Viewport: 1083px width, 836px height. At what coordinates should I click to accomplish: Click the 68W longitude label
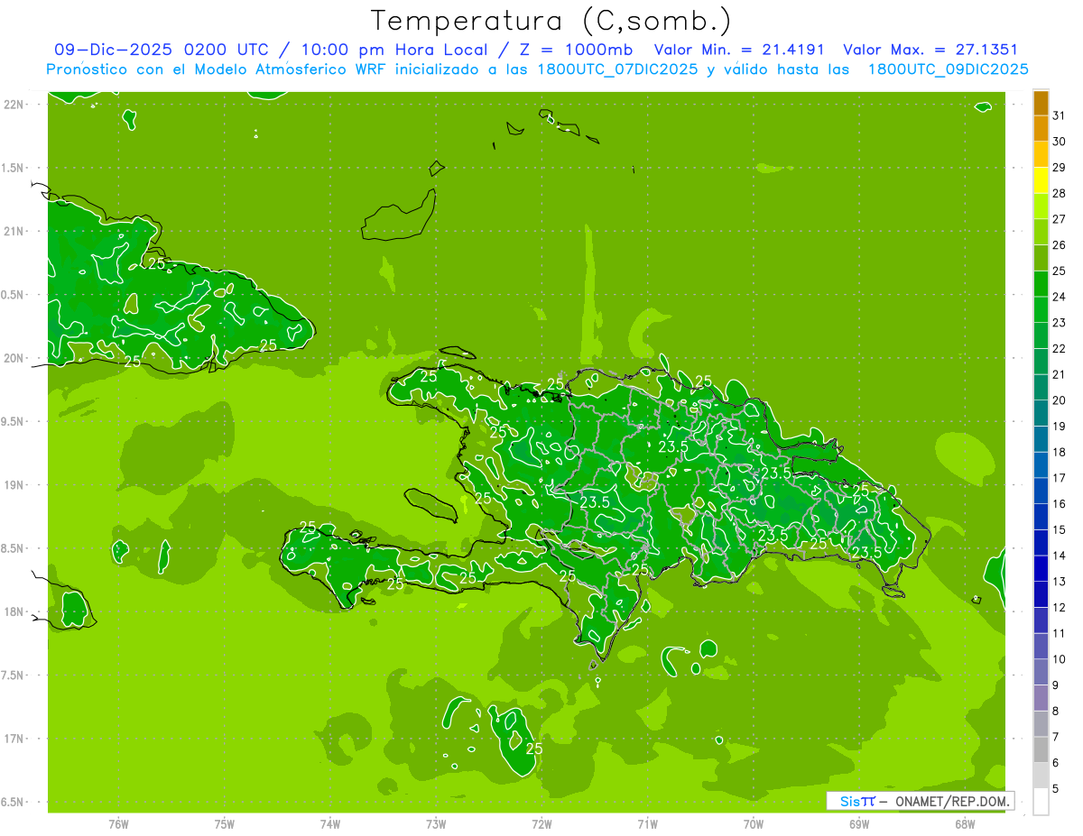click(965, 824)
